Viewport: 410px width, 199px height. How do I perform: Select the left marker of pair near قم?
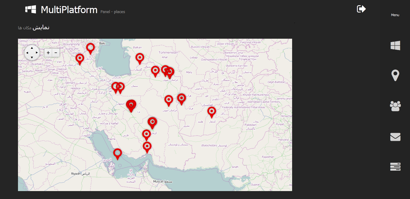pos(115,87)
